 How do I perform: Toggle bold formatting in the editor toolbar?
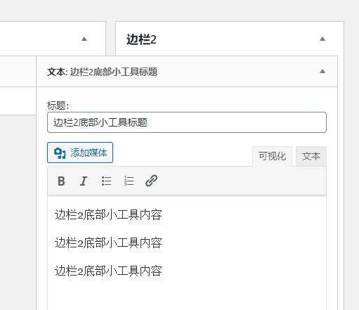[x=61, y=181]
